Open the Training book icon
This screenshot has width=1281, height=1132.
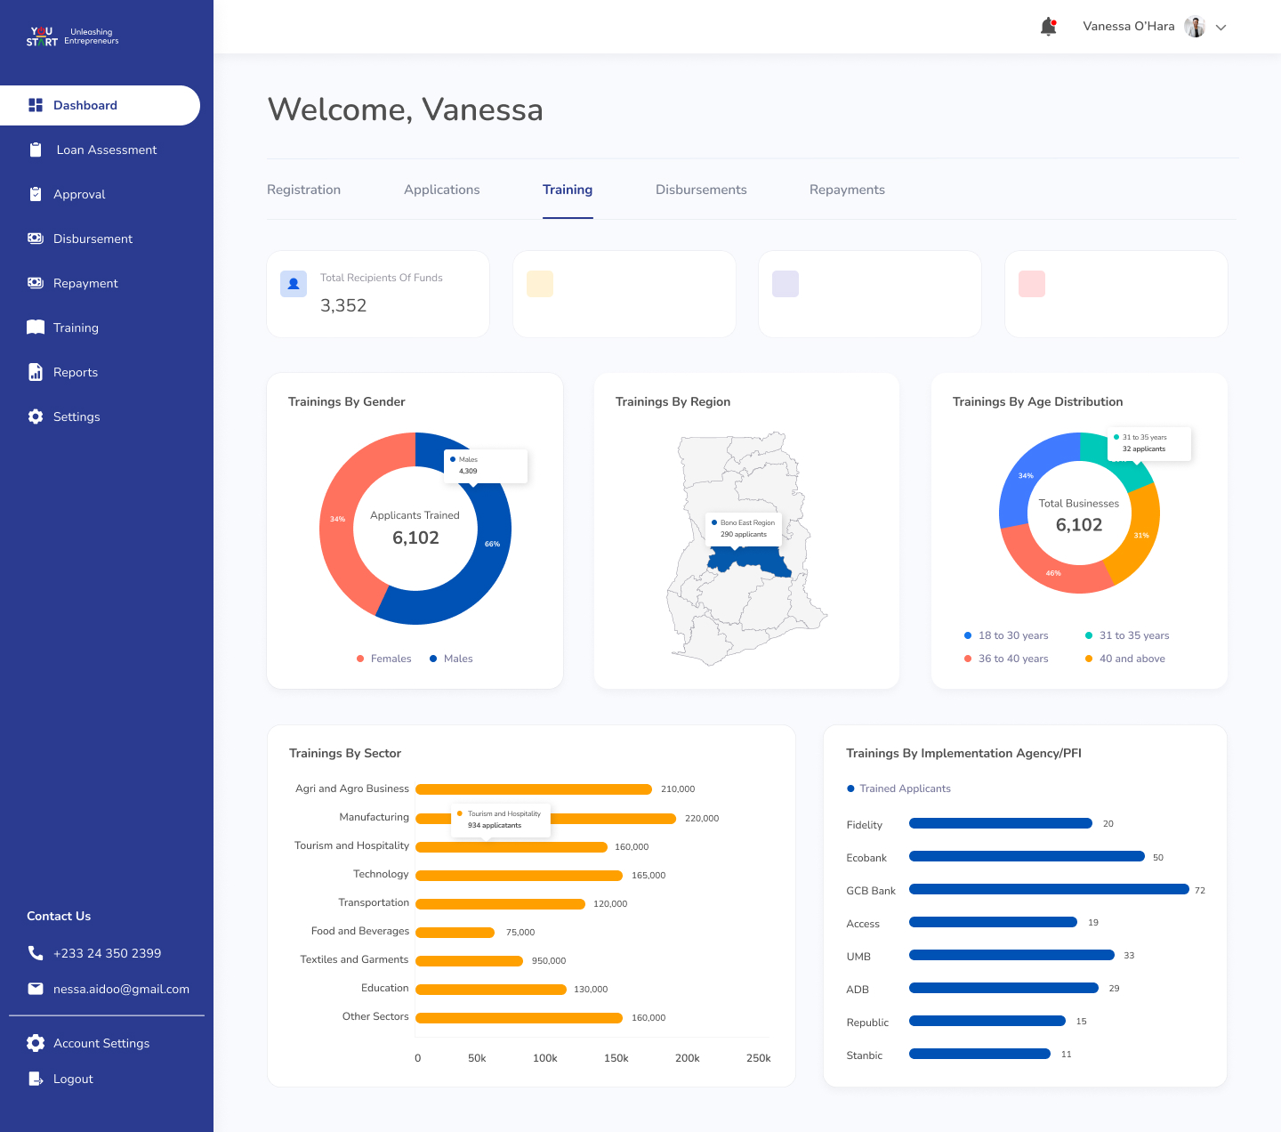click(36, 327)
